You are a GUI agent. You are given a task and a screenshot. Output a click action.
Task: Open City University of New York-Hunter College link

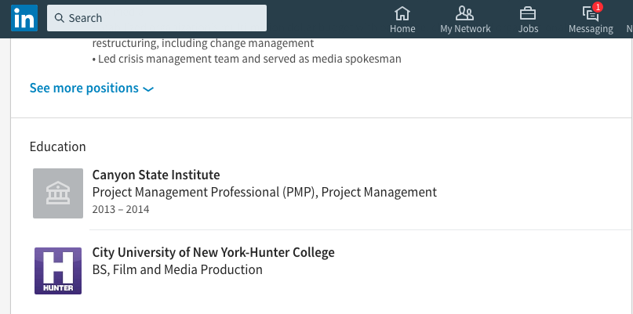[x=213, y=252]
